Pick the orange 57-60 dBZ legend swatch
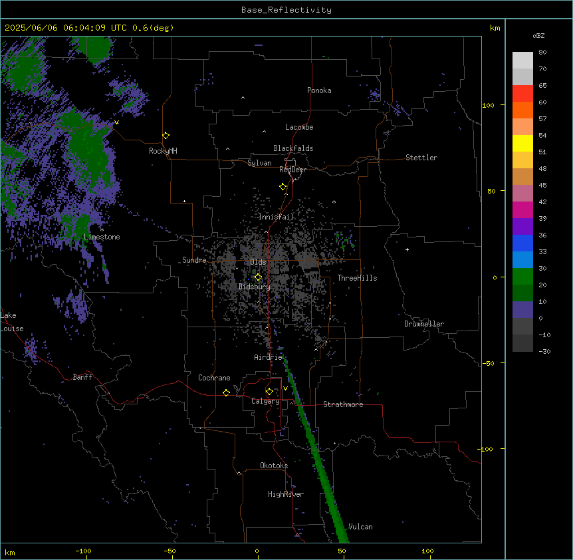The image size is (573, 560). click(522, 110)
